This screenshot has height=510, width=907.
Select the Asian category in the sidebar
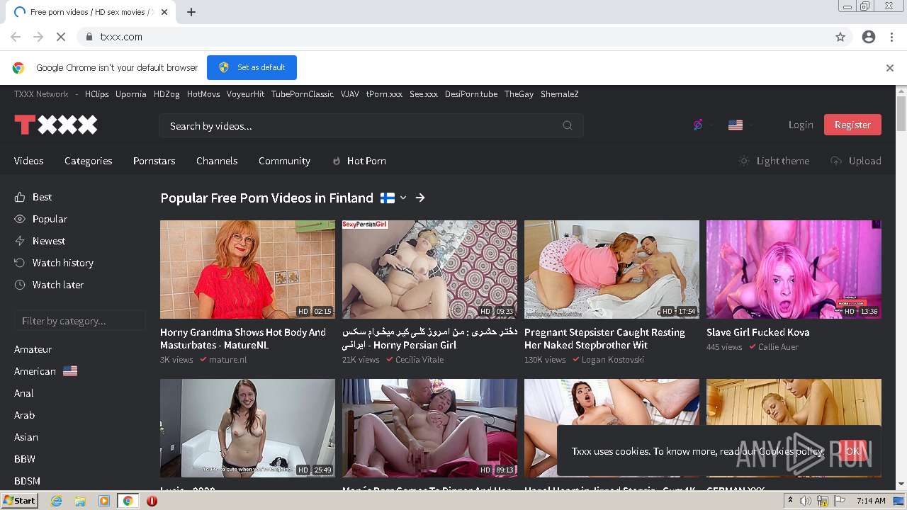(26, 437)
